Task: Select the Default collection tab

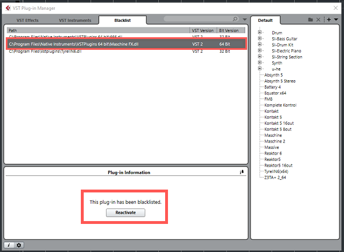Action: coord(265,19)
